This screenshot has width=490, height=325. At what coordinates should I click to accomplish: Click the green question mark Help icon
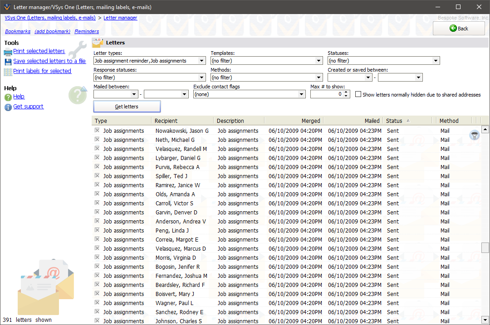pyautogui.click(x=8, y=97)
